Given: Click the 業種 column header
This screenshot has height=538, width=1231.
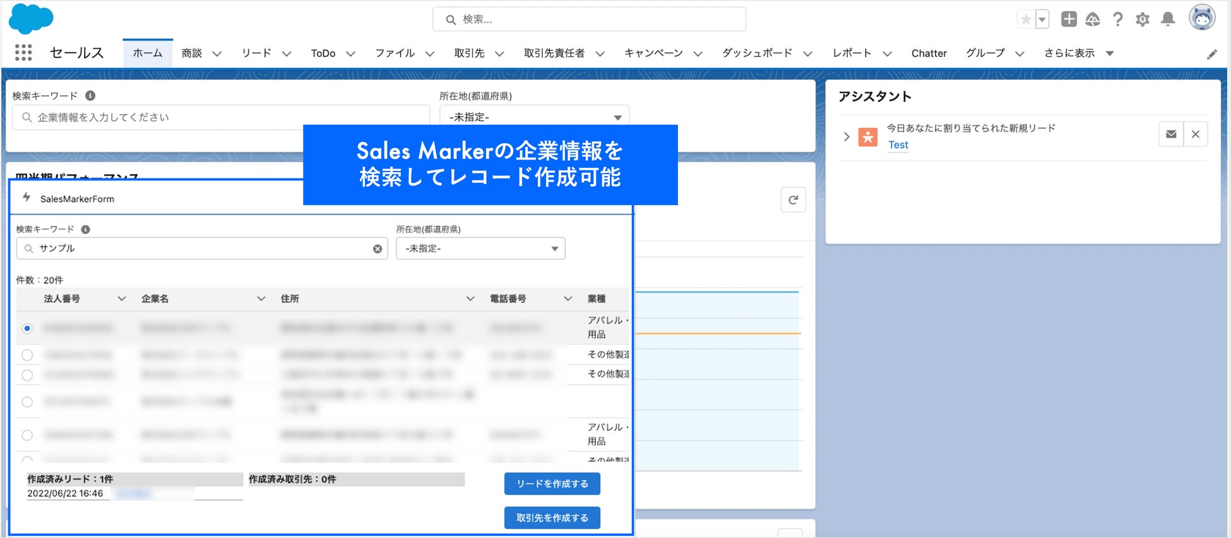Looking at the screenshot, I should point(597,299).
